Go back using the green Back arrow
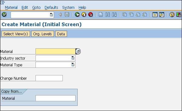The width and height of the screenshot is (182, 111). 77,15
